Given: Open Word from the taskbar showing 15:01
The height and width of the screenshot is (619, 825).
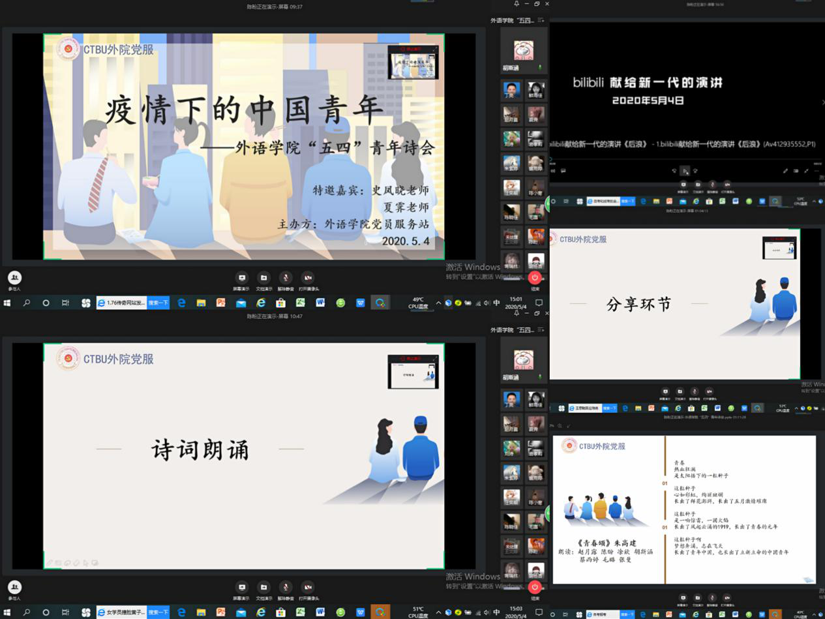Looking at the screenshot, I should [x=320, y=303].
